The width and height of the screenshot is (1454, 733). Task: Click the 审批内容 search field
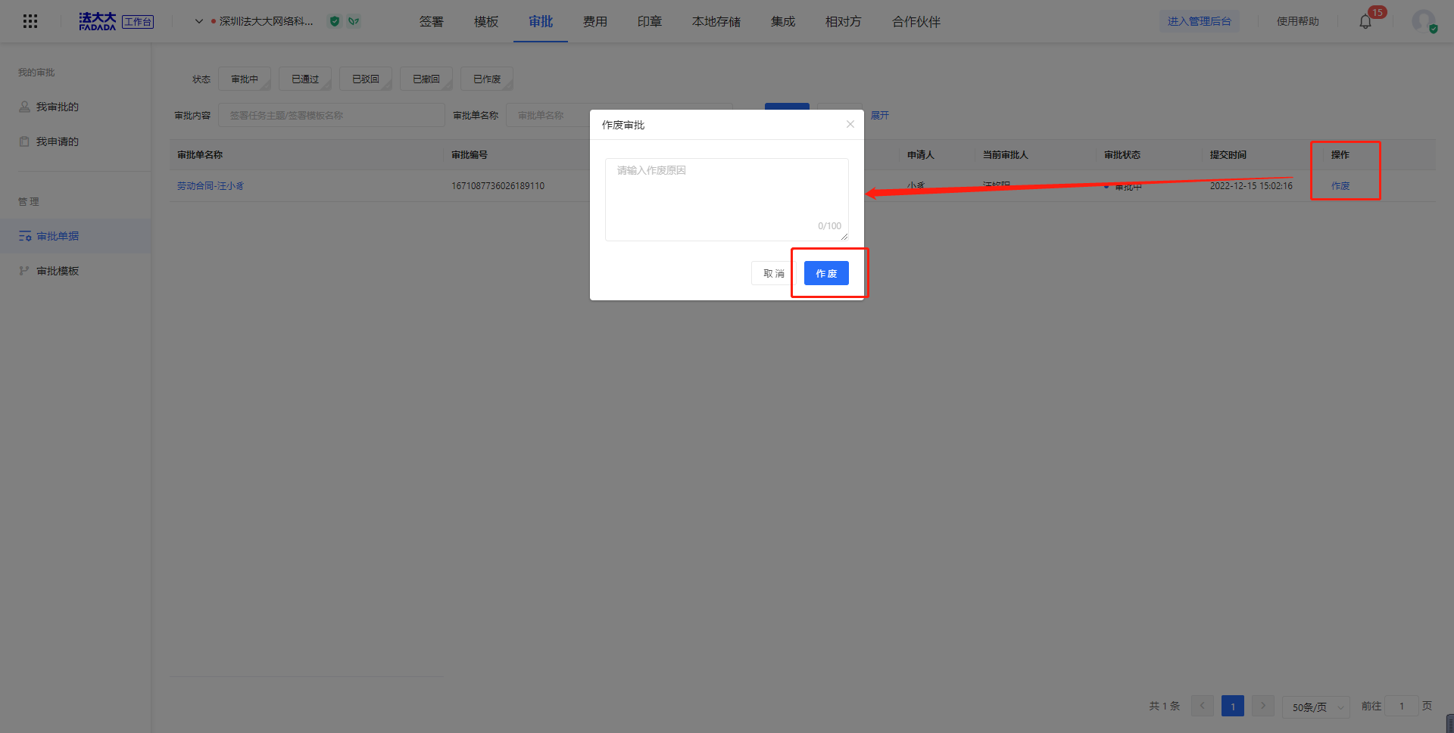332,115
